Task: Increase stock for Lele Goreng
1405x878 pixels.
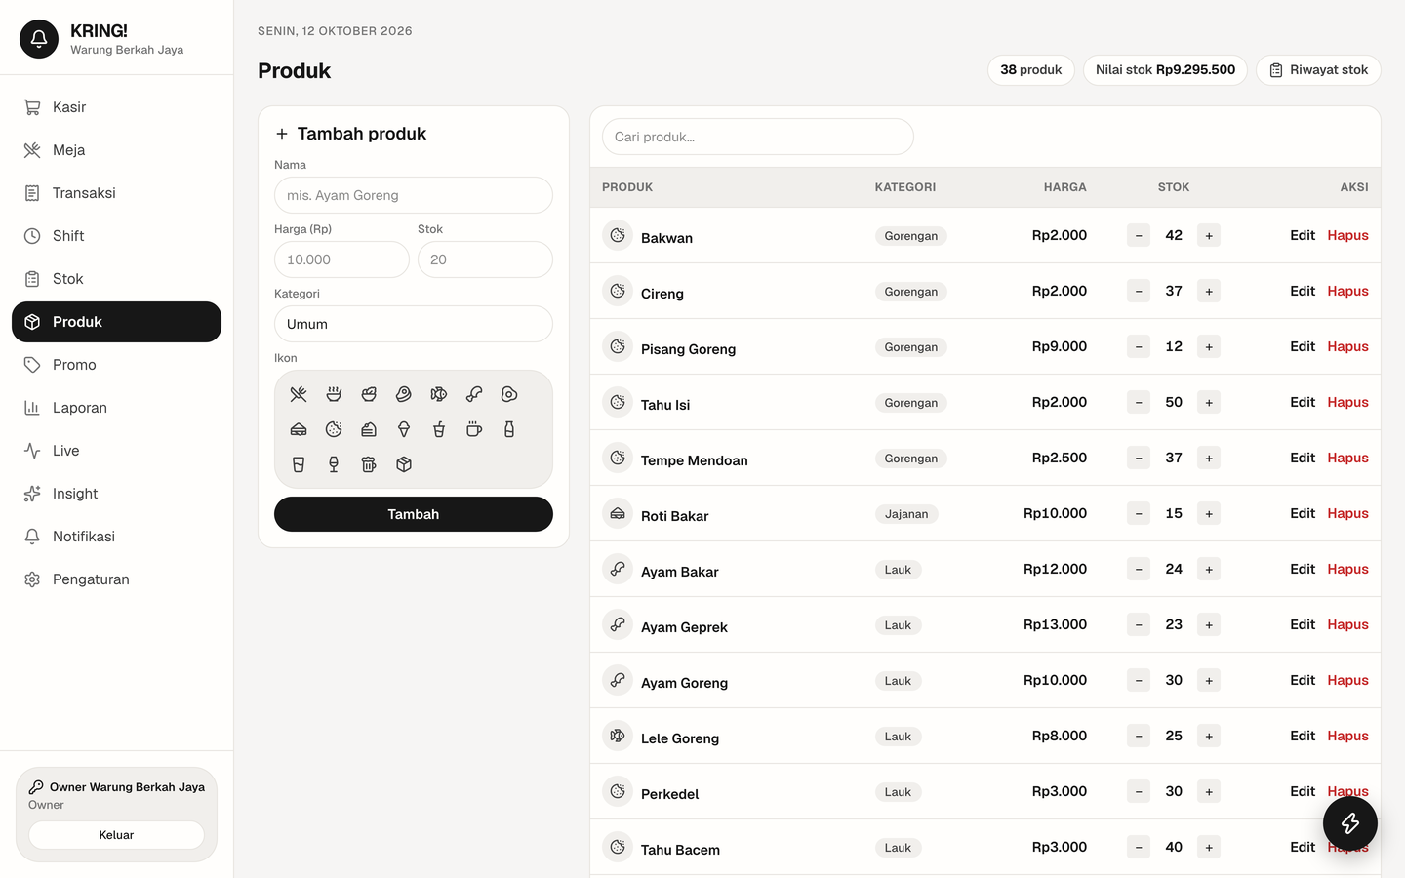Action: coord(1209,736)
